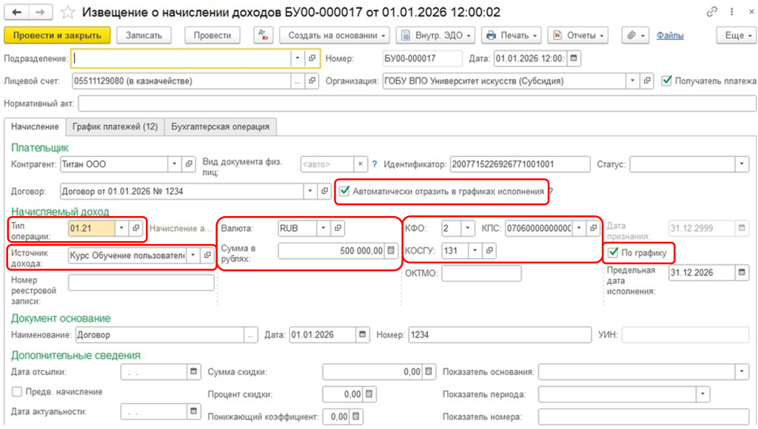Screen dimensions: 758x429
Task: Click the Нормативный акт input field
Action: click(417, 104)
